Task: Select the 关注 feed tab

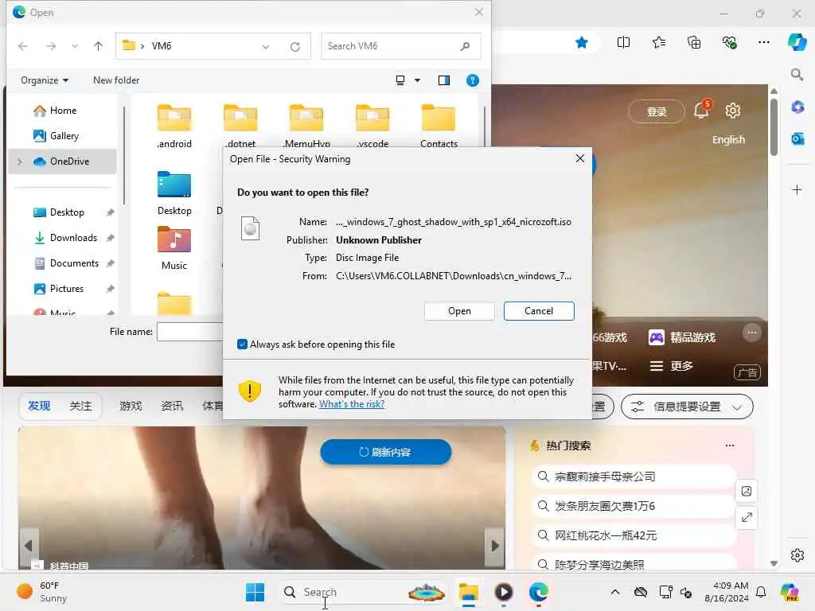Action: tap(80, 406)
